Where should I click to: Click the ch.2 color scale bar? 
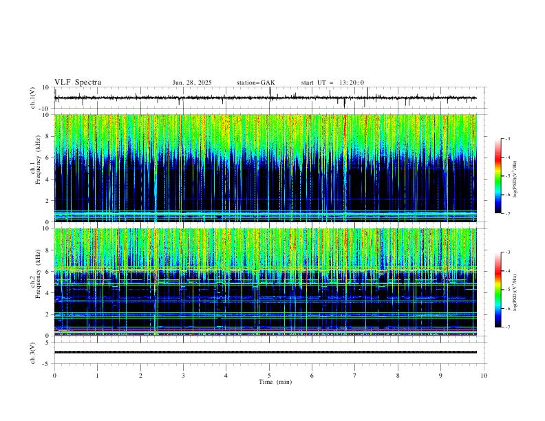(x=498, y=290)
